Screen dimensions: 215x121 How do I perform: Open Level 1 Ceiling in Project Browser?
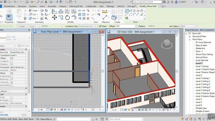click(x=202, y=66)
